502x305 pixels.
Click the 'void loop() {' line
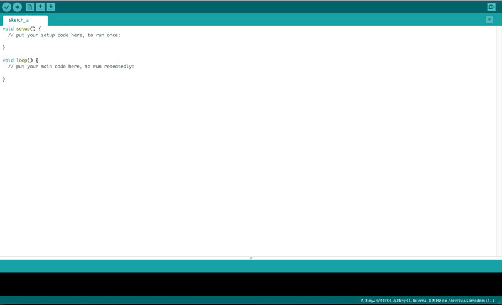click(x=20, y=60)
